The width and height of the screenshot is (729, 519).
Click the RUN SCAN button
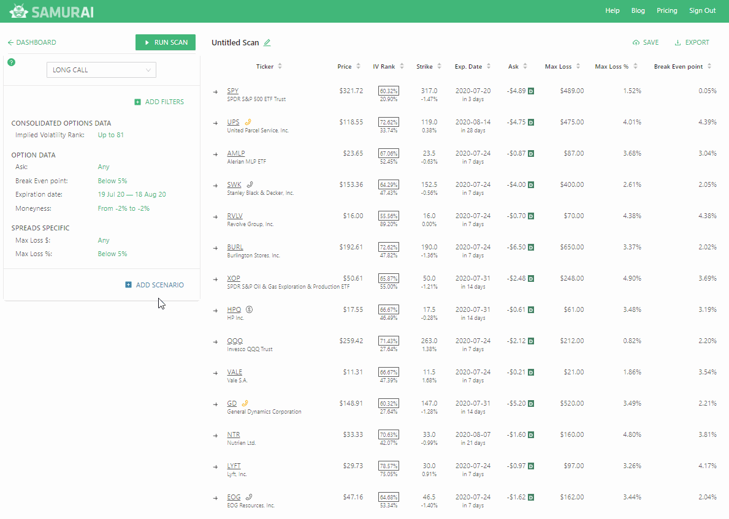point(166,42)
